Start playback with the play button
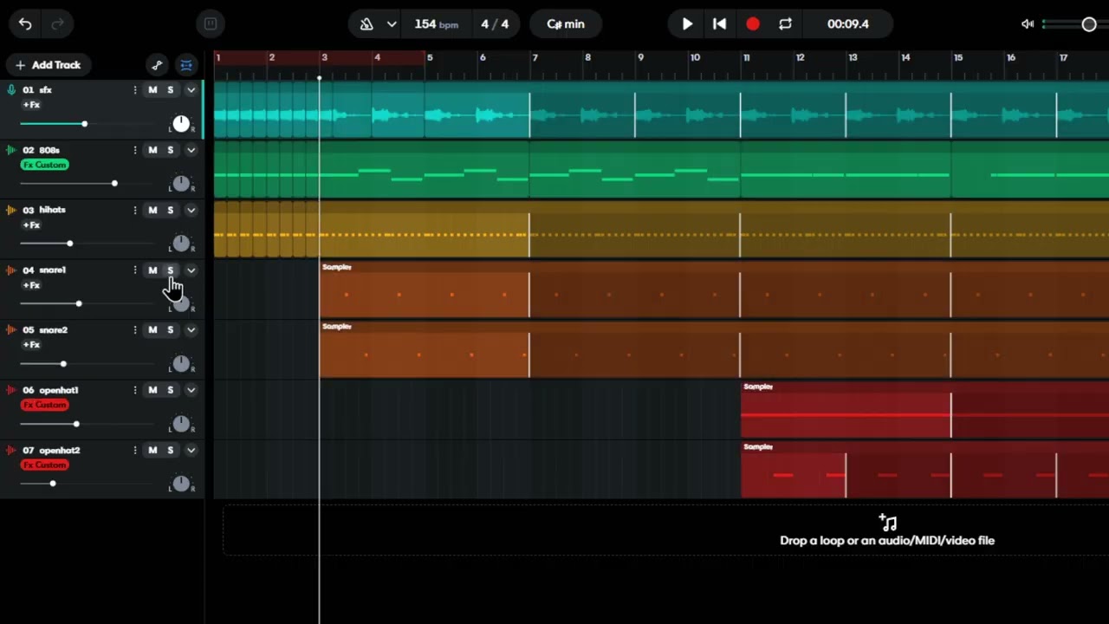This screenshot has width=1109, height=624. 687,24
